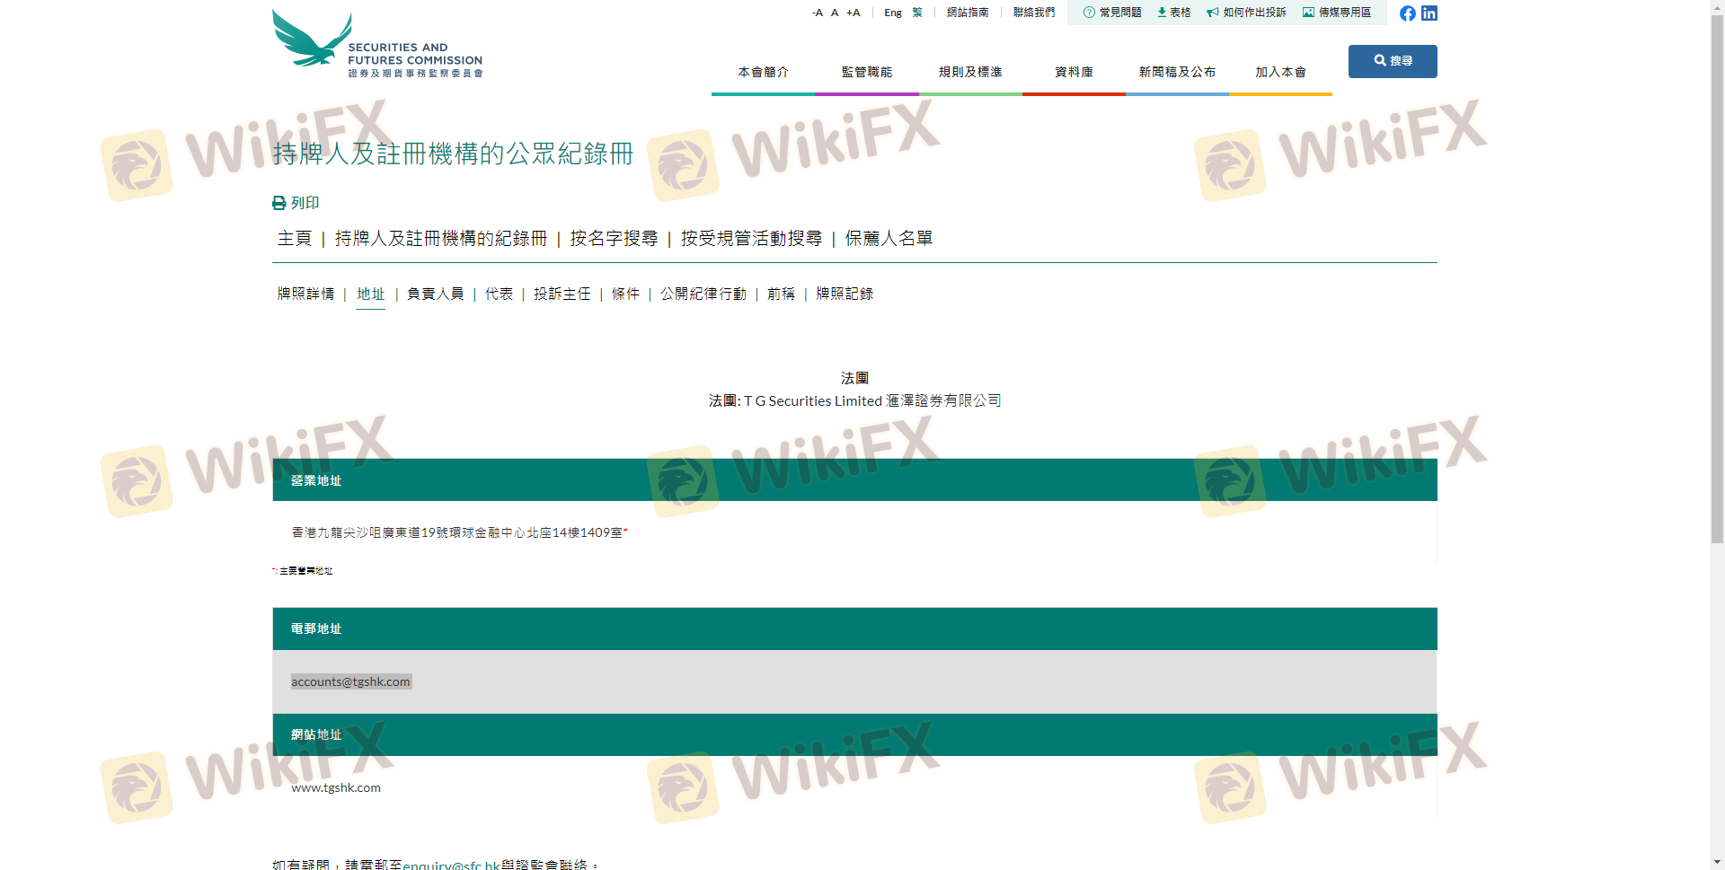1725x870 pixels.
Task: Open the 加入本會 menu
Action: click(1280, 72)
